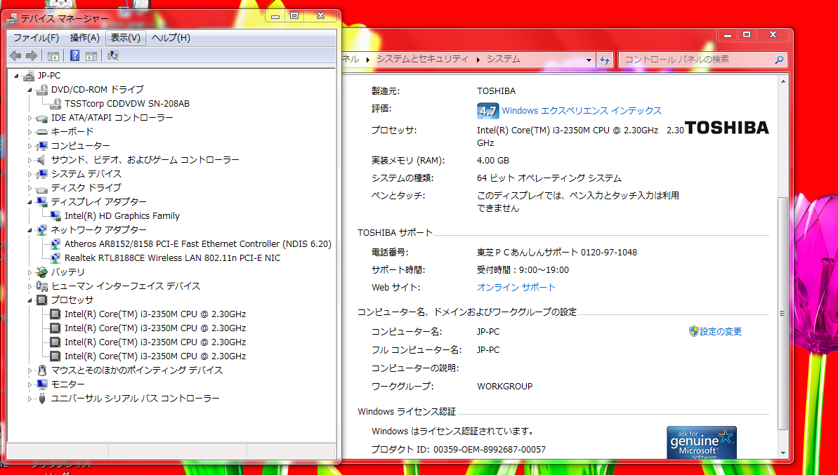Click the ヒューマン インターフェイス デバイス icon

[42, 286]
